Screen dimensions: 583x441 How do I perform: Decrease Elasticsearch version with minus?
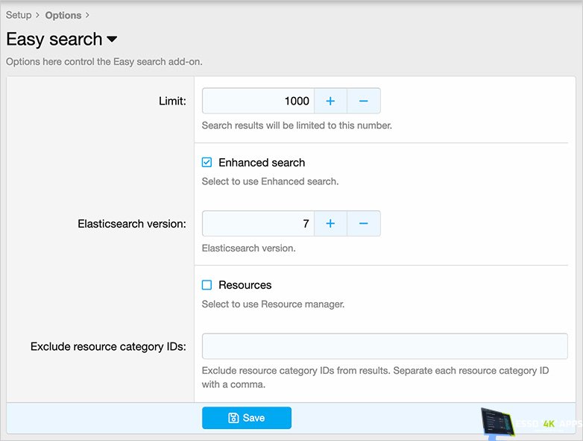364,223
